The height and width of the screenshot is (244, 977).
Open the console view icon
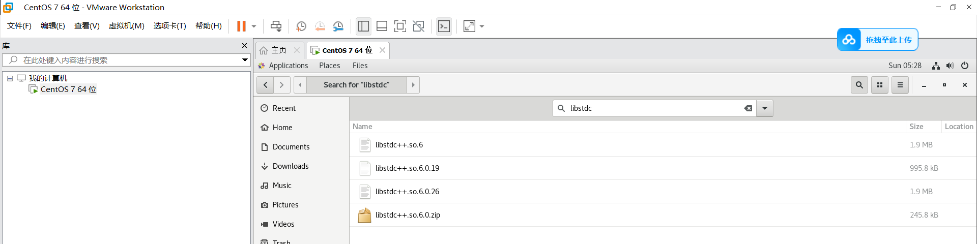(444, 26)
